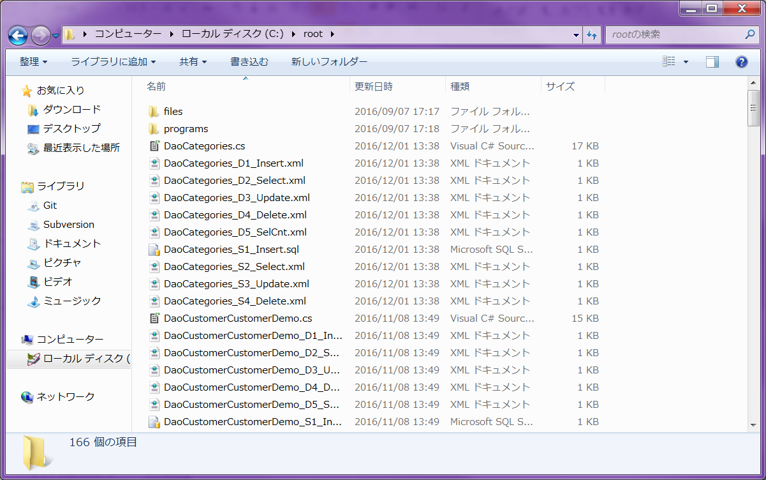This screenshot has height=480, width=766.
Task: Click 新しいフォルダー button
Action: (x=329, y=62)
